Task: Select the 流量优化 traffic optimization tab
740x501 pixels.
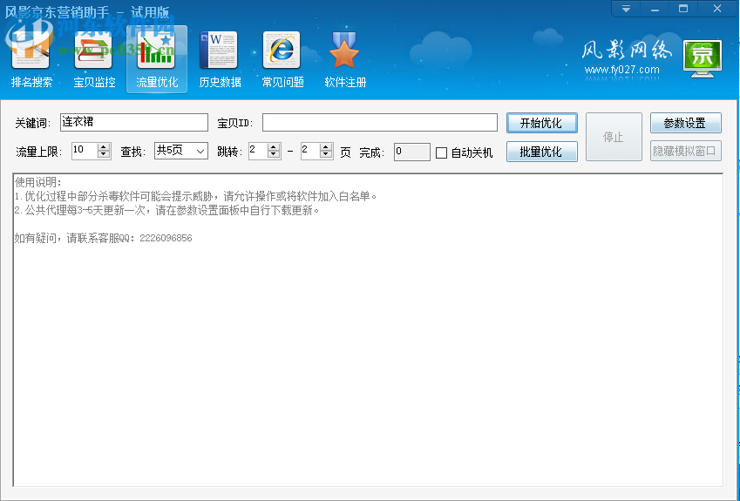Action: (157, 60)
